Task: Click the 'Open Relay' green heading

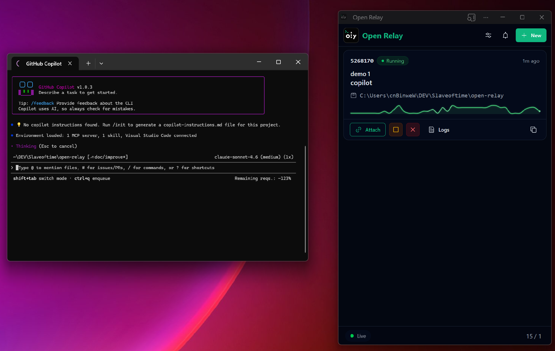Action: 382,36
